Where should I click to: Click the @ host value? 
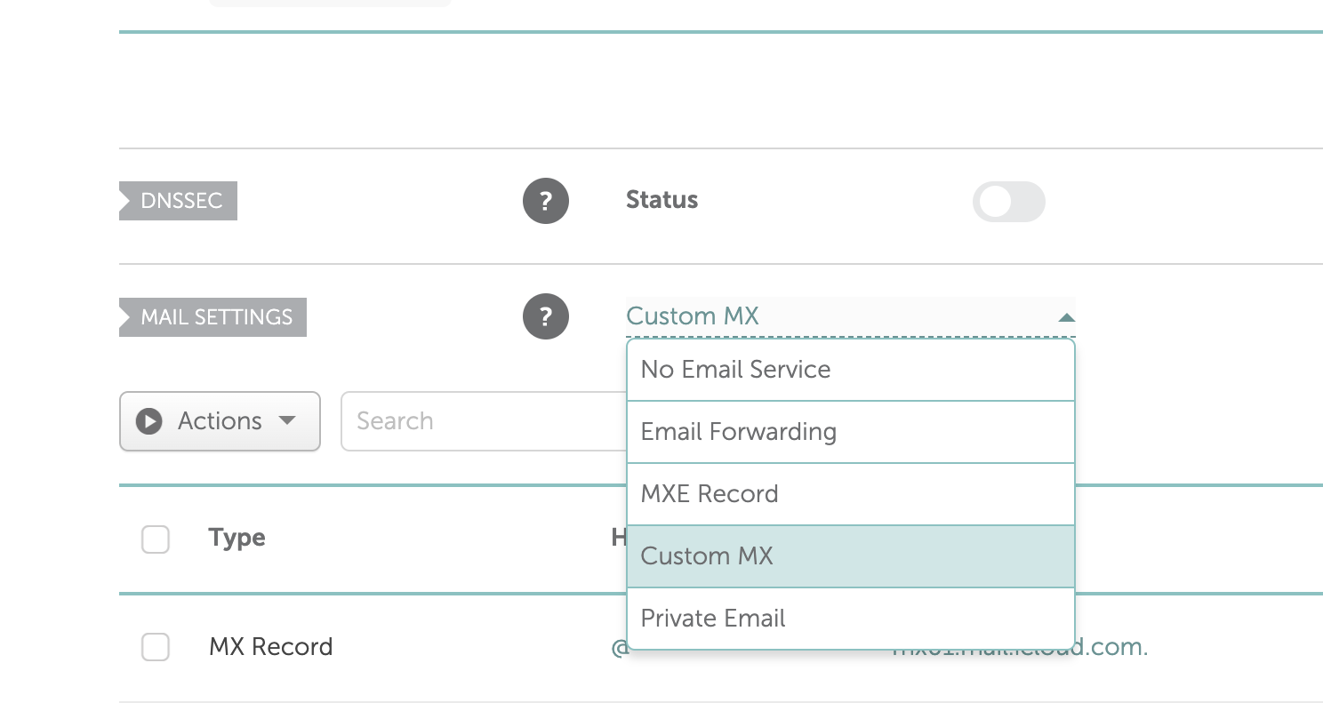click(x=620, y=649)
